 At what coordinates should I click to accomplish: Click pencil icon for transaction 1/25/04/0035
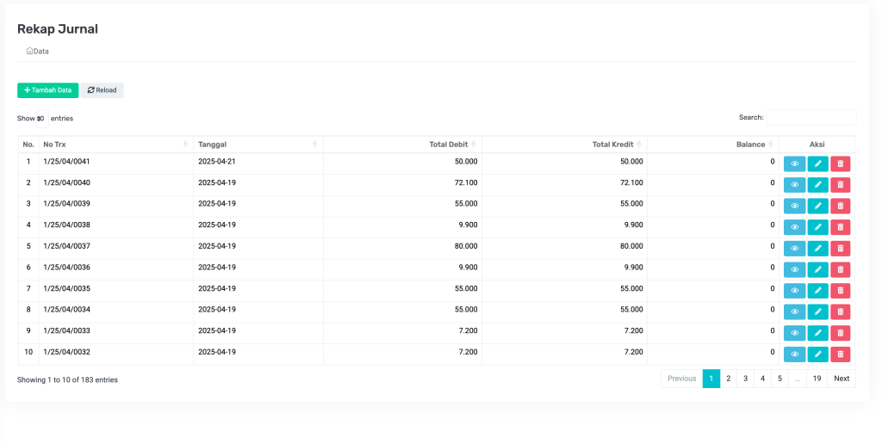tap(817, 291)
